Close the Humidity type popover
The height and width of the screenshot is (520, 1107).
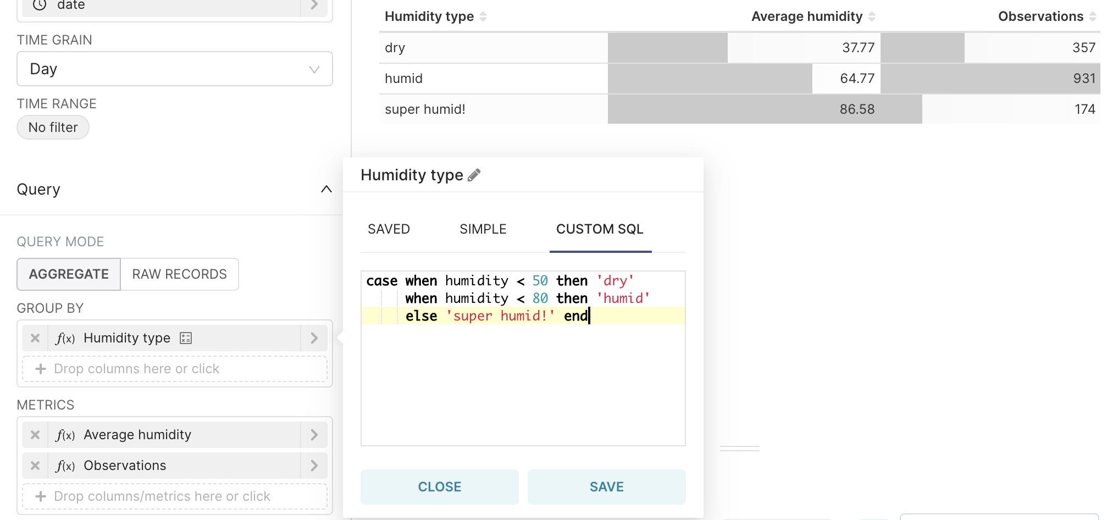coord(439,487)
